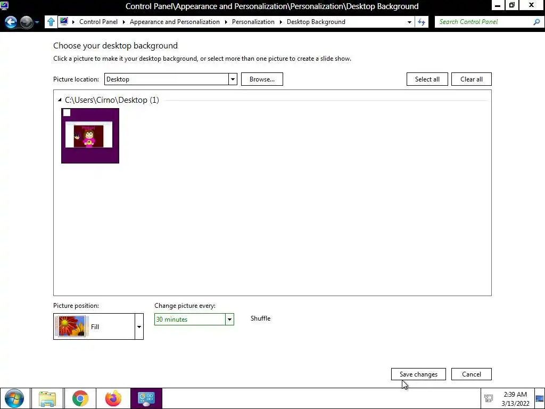This screenshot has width=545, height=409.
Task: Click the greyed Forward arrow button
Action: [x=27, y=22]
